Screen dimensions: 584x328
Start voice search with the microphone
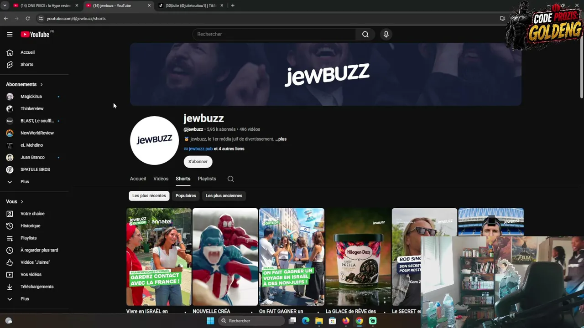click(x=386, y=34)
